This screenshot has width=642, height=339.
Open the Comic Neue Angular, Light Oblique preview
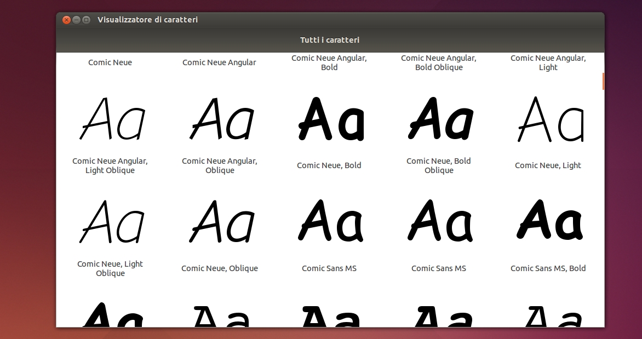(x=110, y=118)
